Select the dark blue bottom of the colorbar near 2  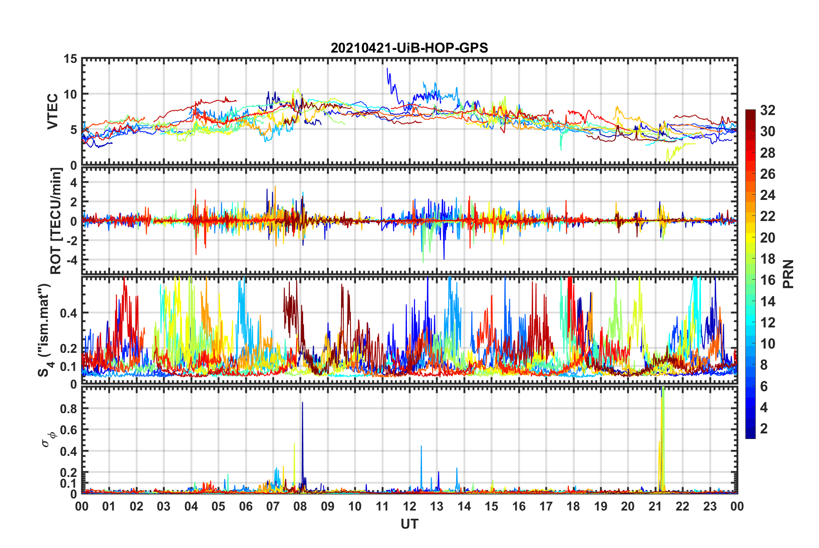(750, 434)
